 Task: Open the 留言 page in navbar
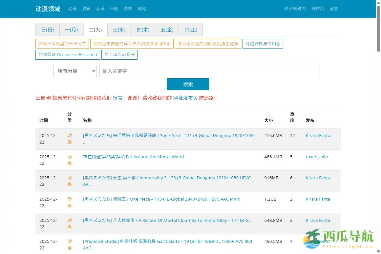pyautogui.click(x=334, y=9)
